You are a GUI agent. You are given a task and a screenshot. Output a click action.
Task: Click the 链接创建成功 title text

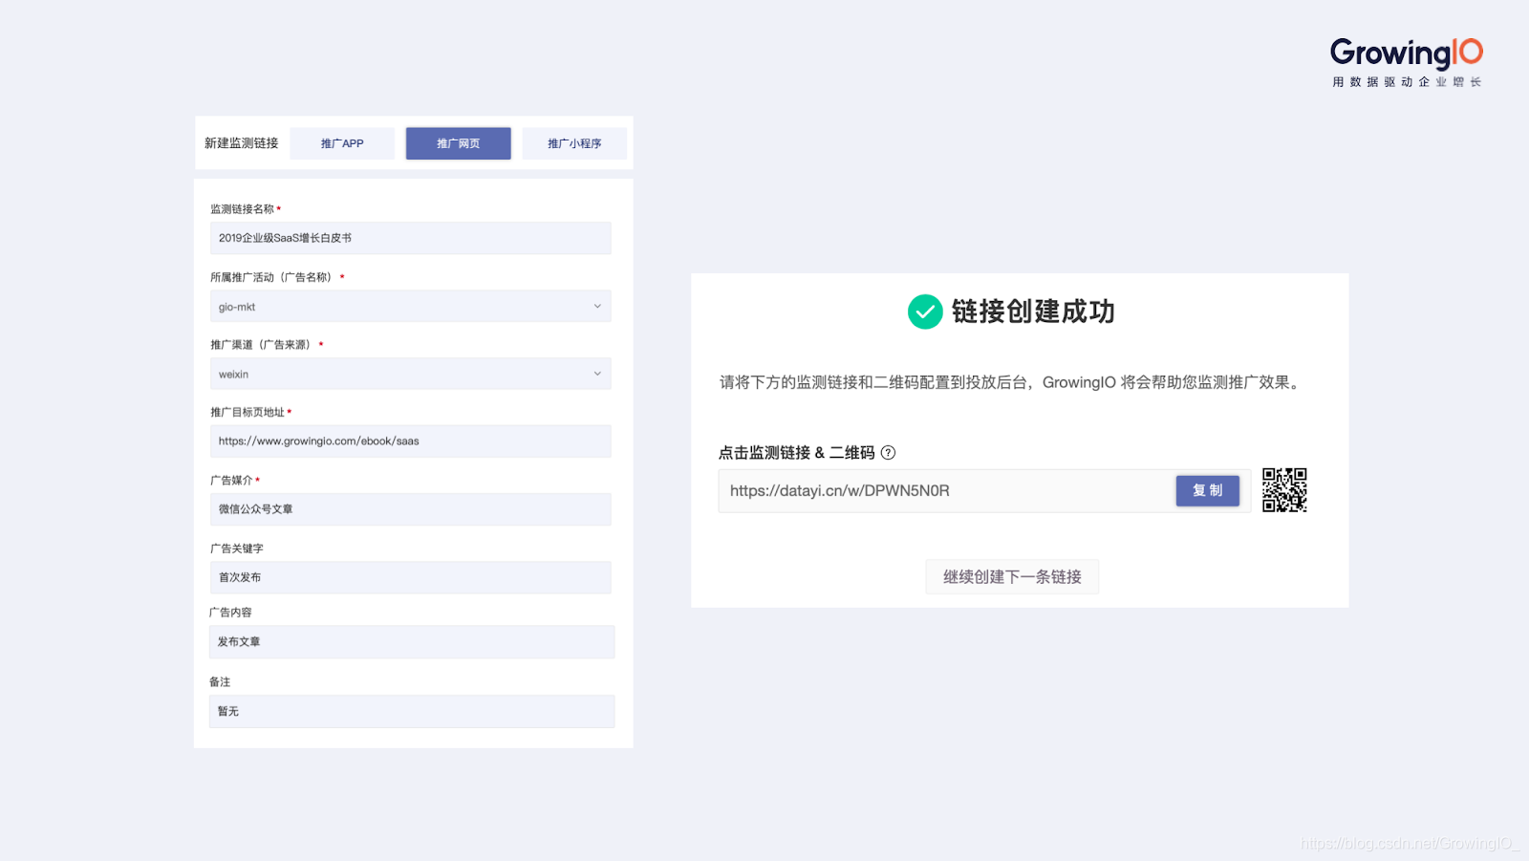tap(1033, 312)
